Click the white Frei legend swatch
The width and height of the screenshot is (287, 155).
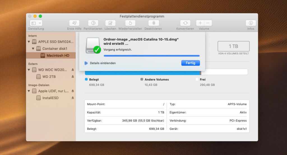point(197,79)
